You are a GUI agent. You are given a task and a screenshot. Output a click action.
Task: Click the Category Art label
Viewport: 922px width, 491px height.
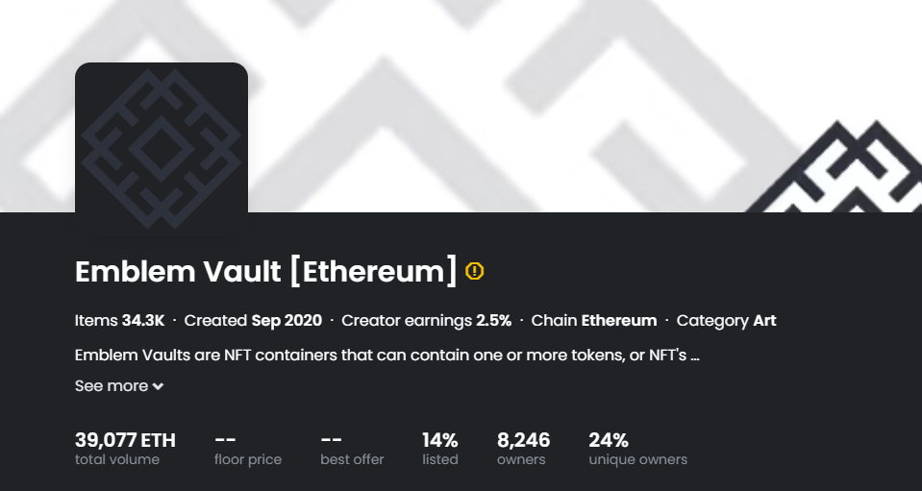pyautogui.click(x=726, y=321)
